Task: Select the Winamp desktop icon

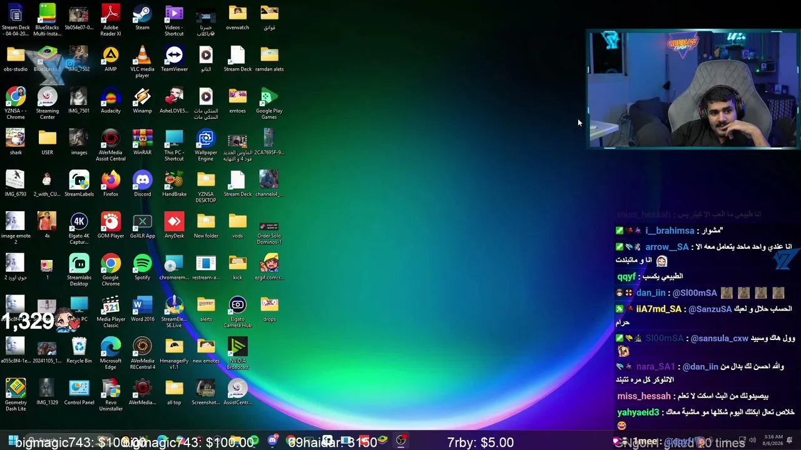Action: click(142, 101)
